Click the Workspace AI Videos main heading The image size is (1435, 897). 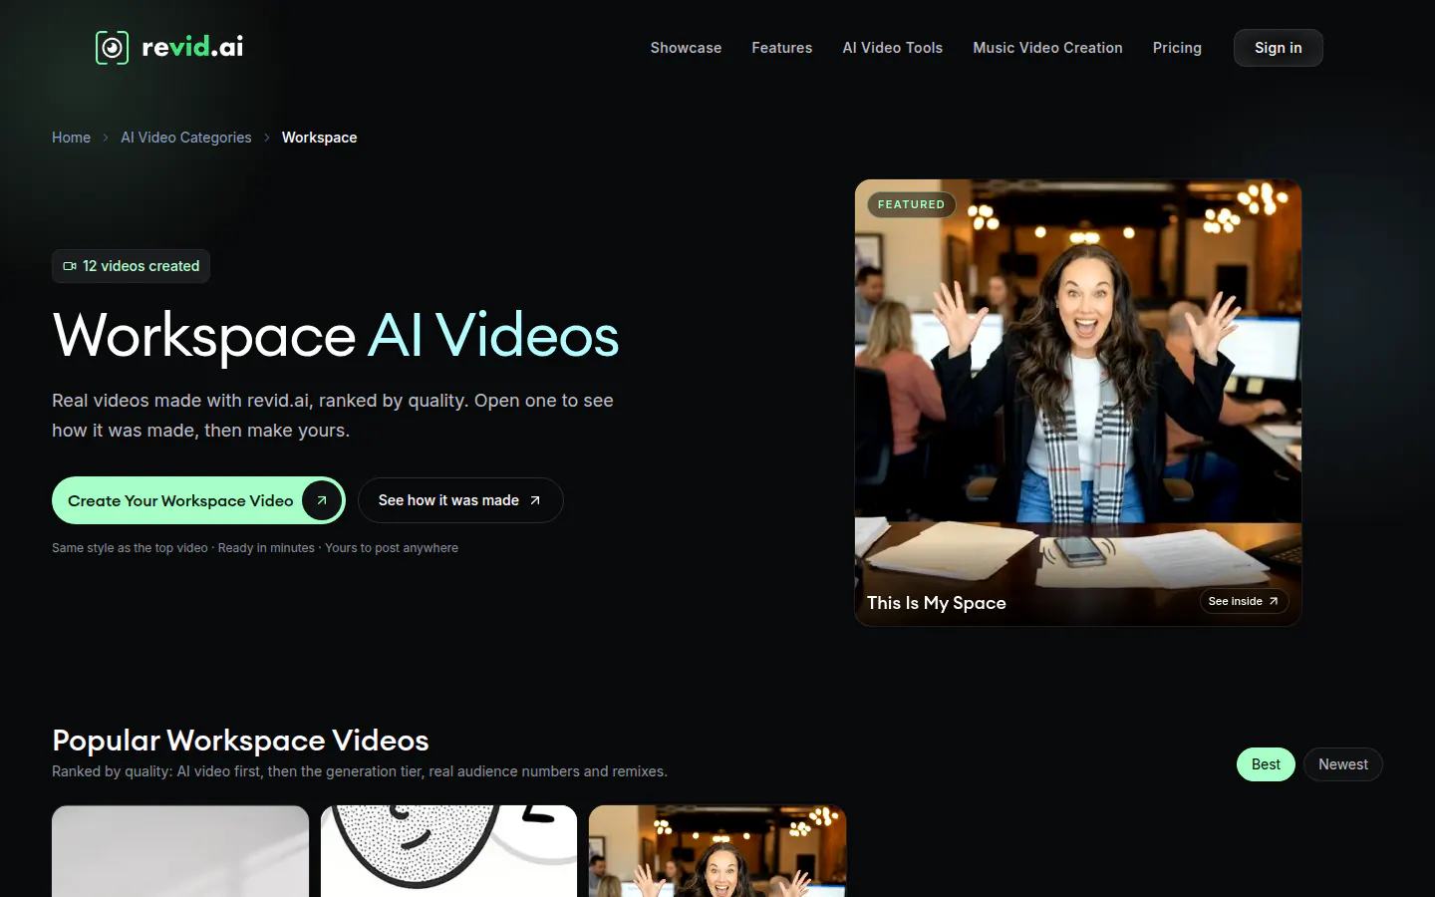(336, 335)
